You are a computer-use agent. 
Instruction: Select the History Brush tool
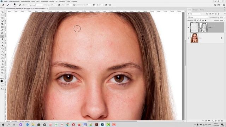pyautogui.click(x=2, y=42)
